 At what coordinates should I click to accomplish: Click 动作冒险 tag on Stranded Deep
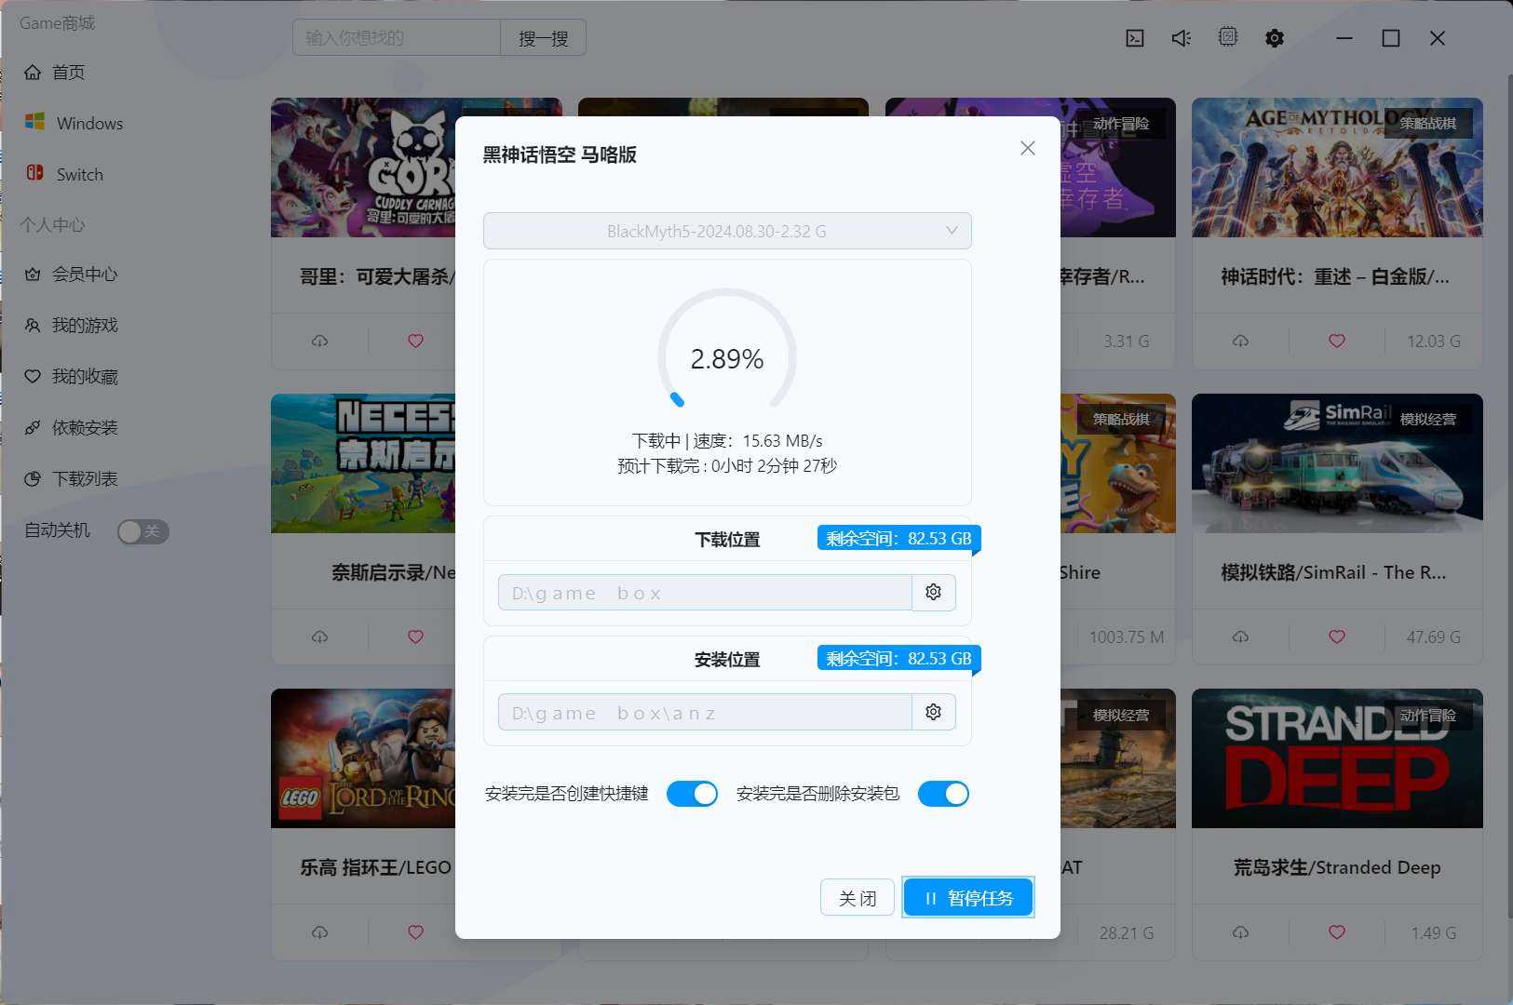click(x=1427, y=716)
